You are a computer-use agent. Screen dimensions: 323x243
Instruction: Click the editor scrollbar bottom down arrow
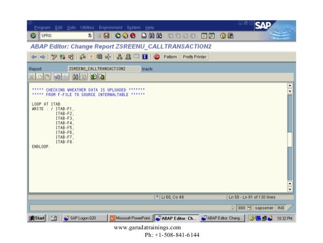[290, 189]
